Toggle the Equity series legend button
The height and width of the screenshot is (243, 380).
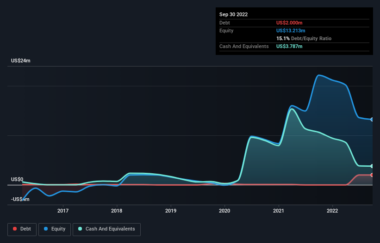(x=55, y=229)
